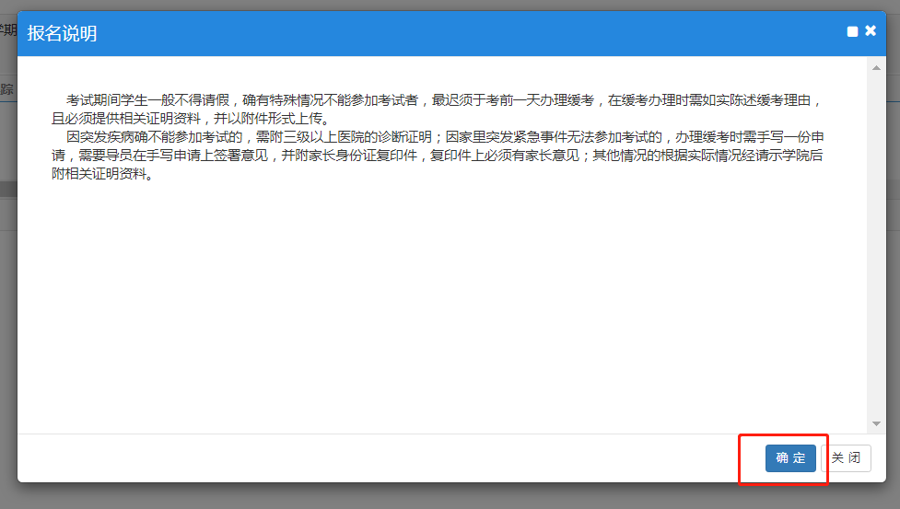Dismiss dialog with the header X icon
This screenshot has width=900, height=509.
pyautogui.click(x=871, y=31)
